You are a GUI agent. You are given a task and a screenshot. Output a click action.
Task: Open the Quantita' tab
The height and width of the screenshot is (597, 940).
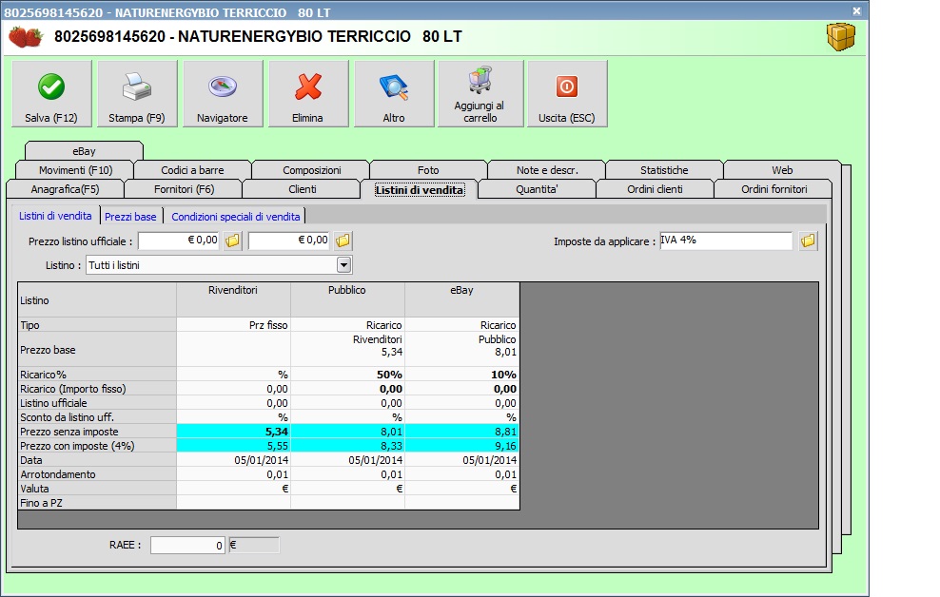[538, 189]
